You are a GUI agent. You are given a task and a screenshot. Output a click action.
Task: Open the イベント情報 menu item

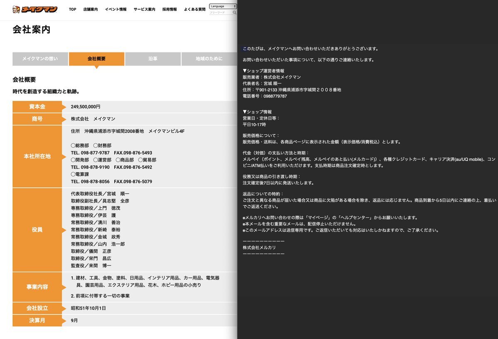(115, 10)
